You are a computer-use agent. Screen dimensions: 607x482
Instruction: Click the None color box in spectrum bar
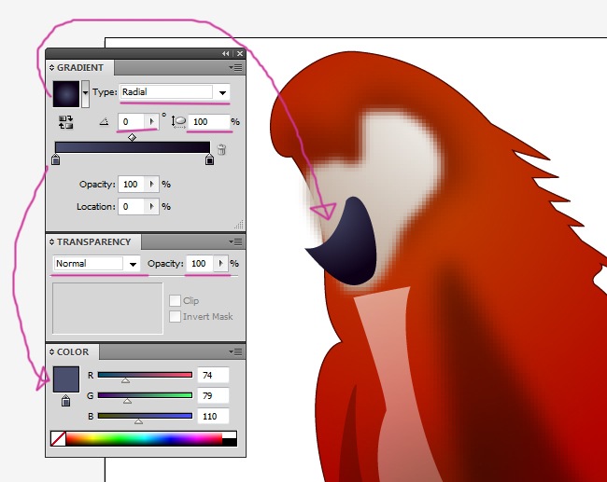point(58,438)
